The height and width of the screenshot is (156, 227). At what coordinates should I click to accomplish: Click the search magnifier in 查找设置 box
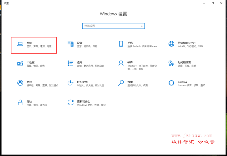point(142,26)
